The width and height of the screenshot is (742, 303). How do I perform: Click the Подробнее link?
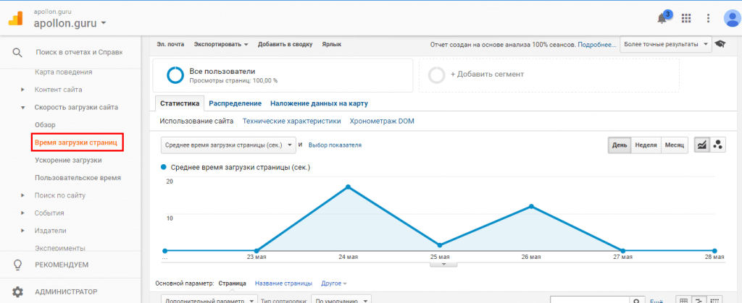tap(597, 44)
